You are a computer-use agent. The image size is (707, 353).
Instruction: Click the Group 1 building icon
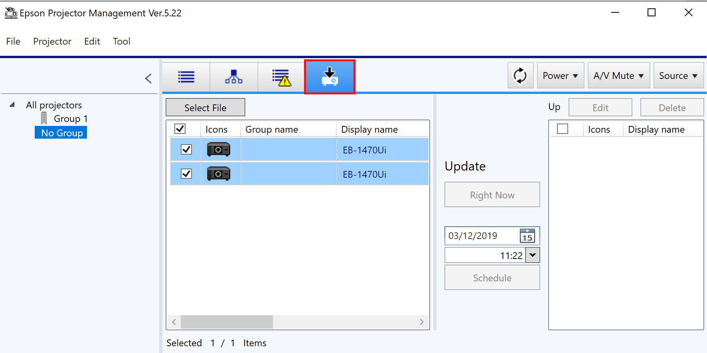point(44,118)
